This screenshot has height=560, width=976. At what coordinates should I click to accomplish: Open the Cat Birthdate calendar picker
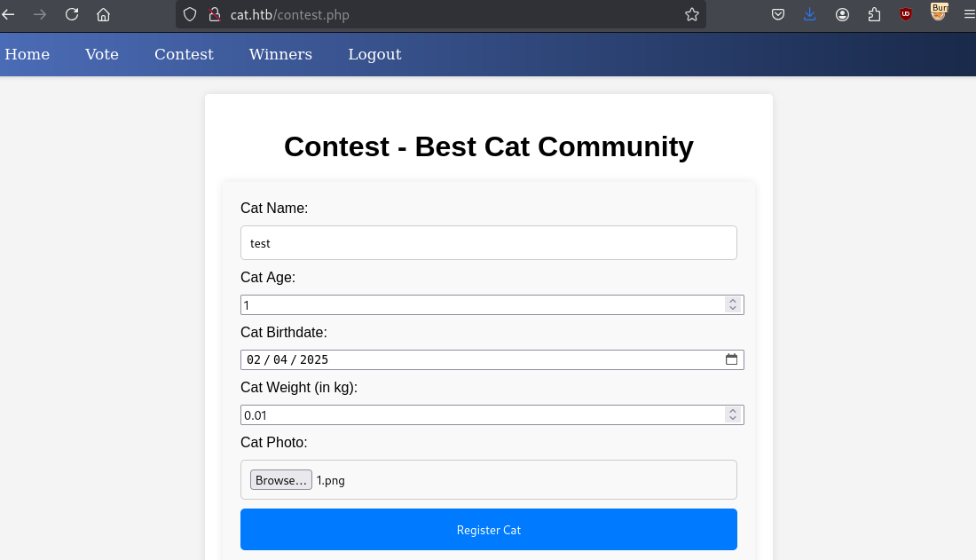[x=732, y=359]
